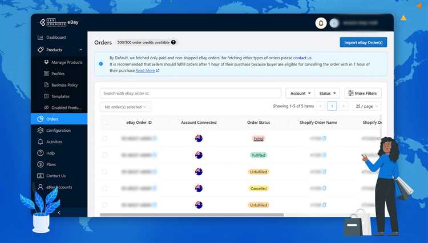428x243 pixels.
Task: Select all orders with header checkbox
Action: pyautogui.click(x=104, y=122)
